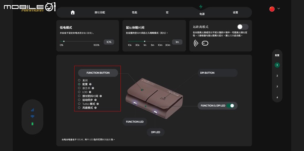Set sleep time to 30m label

(168, 45)
